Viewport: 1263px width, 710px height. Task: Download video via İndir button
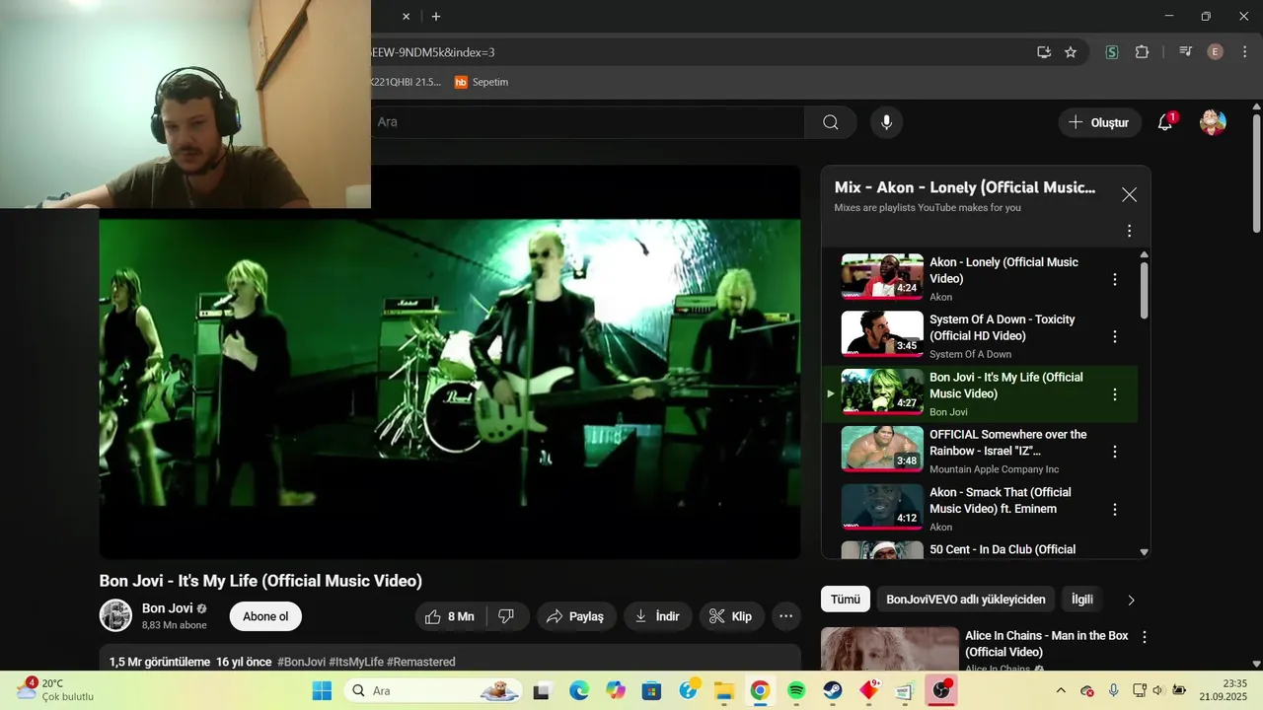pyautogui.click(x=657, y=616)
